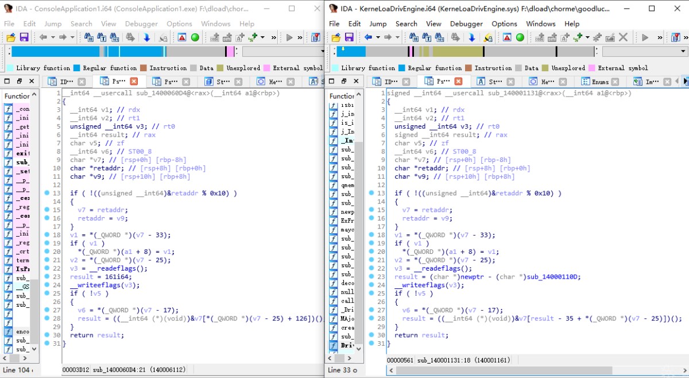Click green circle icon in KerneLoaDrivEngine toolbar
Screen dimensions: 689x378
pyautogui.click(x=520, y=37)
